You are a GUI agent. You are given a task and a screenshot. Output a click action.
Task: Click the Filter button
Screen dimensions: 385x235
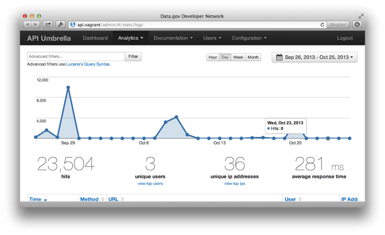pos(133,56)
